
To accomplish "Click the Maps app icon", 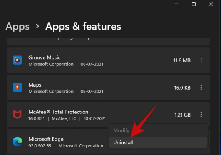I will tap(17, 87).
